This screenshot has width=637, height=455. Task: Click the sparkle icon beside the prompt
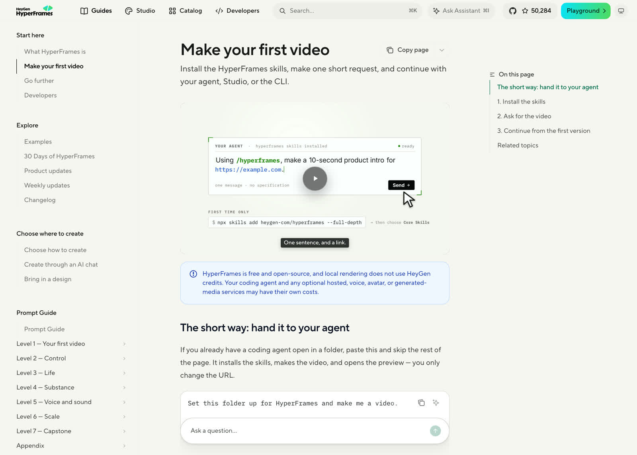436,403
